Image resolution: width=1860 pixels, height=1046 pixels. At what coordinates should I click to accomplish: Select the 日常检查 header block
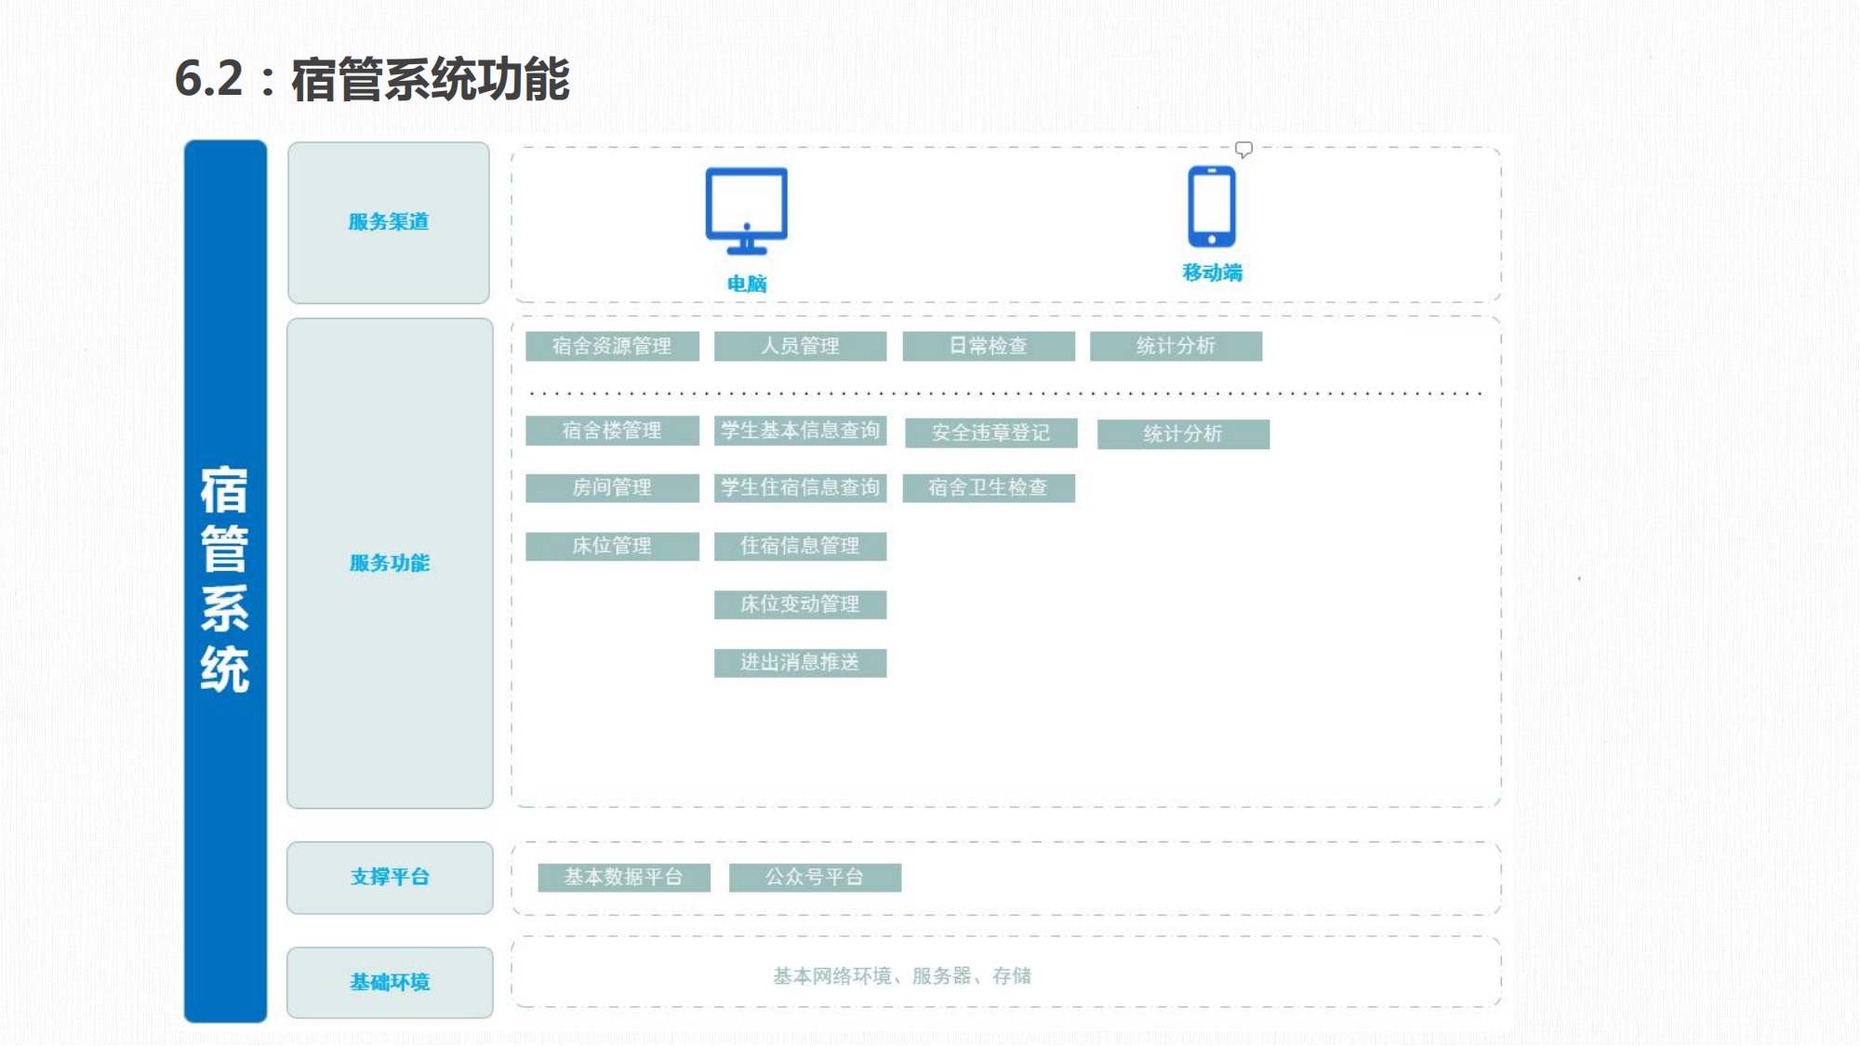coord(989,346)
